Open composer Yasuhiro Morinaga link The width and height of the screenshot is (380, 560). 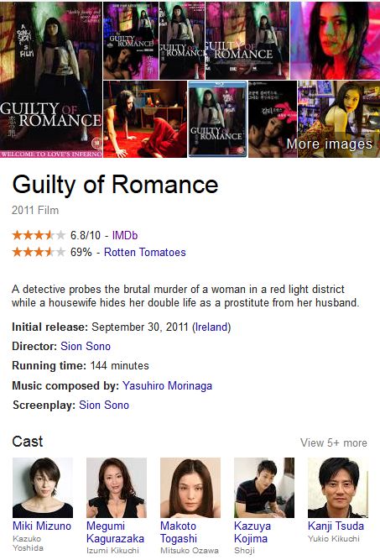click(x=167, y=385)
